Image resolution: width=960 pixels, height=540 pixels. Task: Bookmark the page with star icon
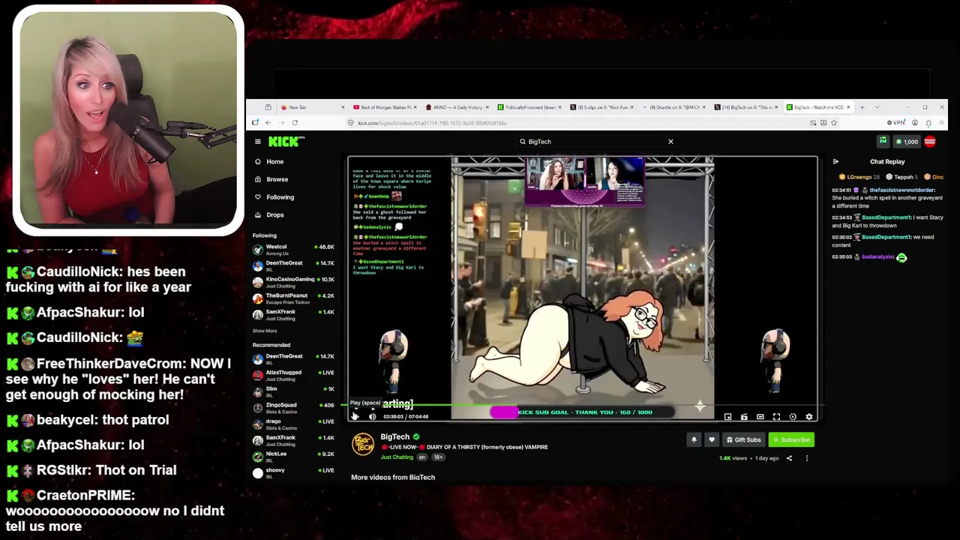(834, 123)
